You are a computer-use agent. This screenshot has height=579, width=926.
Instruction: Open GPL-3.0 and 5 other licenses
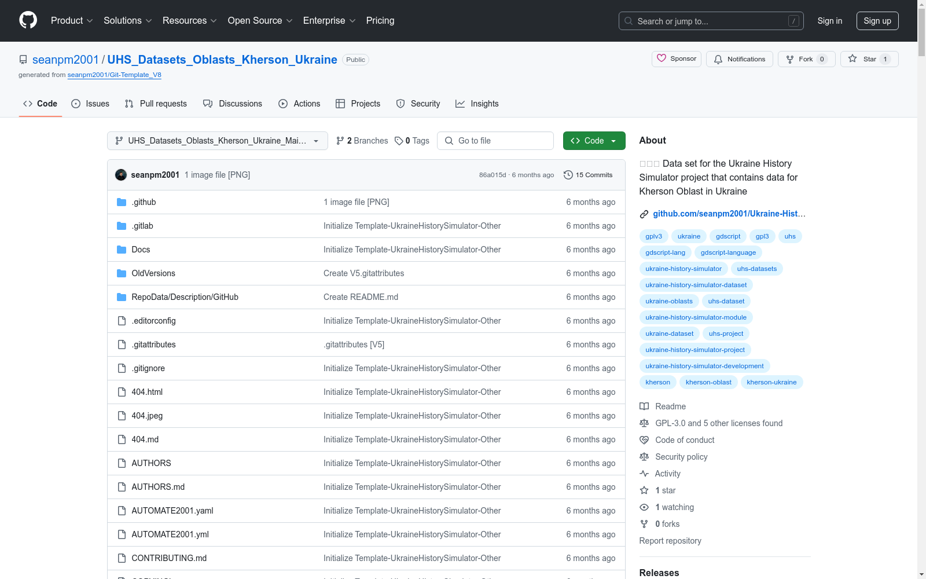pos(711,423)
